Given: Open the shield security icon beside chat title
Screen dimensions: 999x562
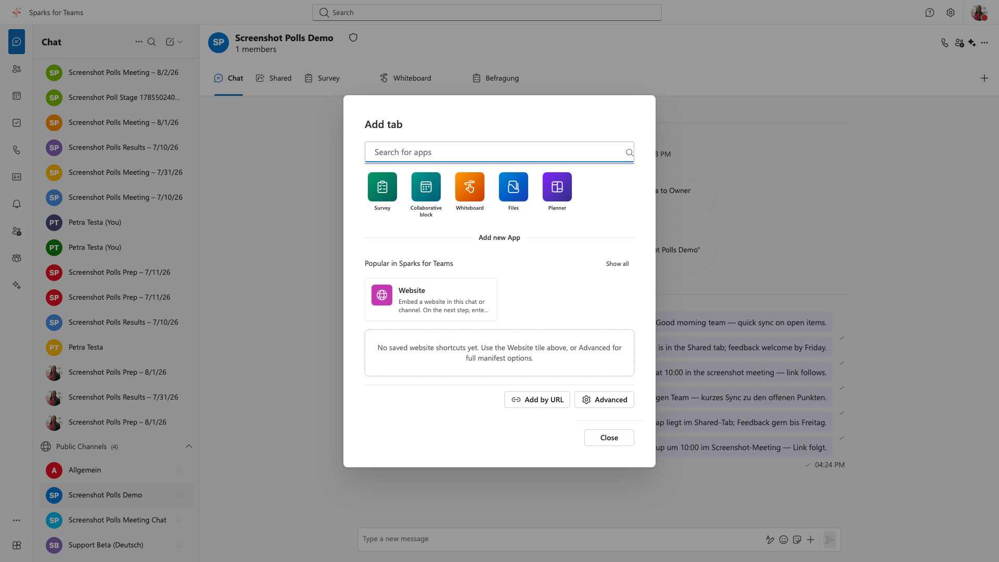Looking at the screenshot, I should (x=353, y=37).
